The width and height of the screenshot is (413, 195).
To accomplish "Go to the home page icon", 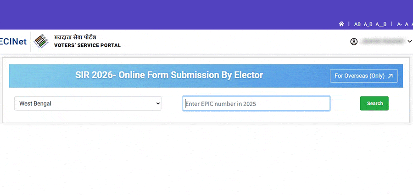I will 341,24.
